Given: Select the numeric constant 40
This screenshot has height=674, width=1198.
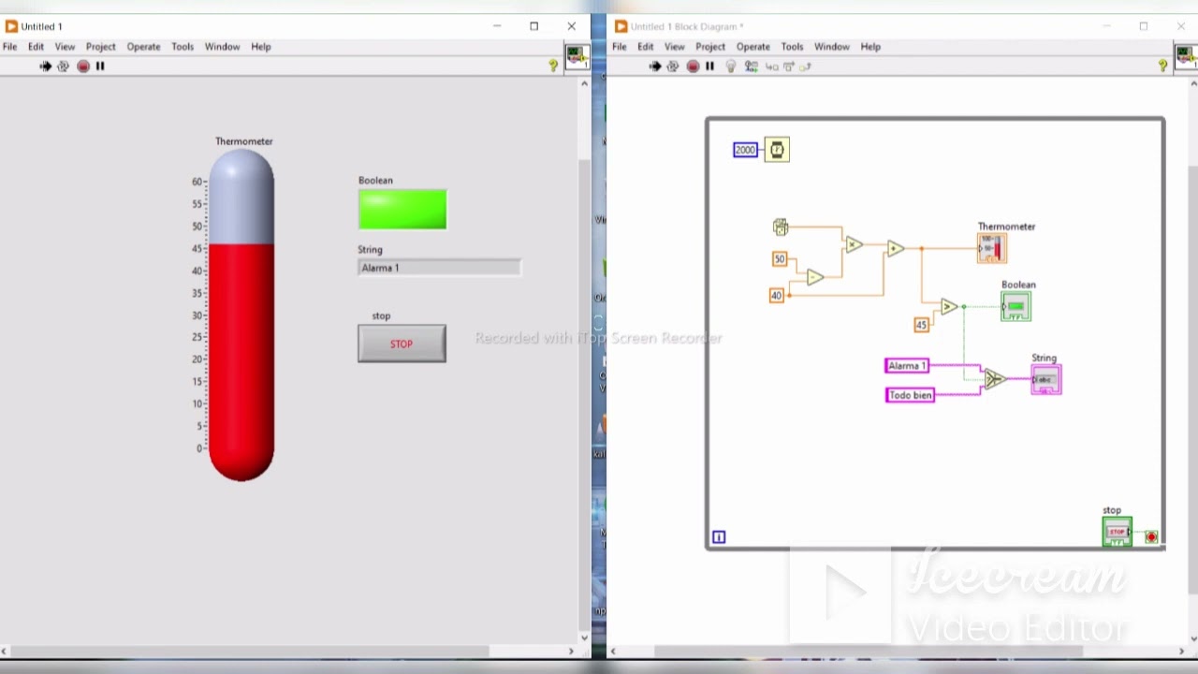Looking at the screenshot, I should point(776,296).
